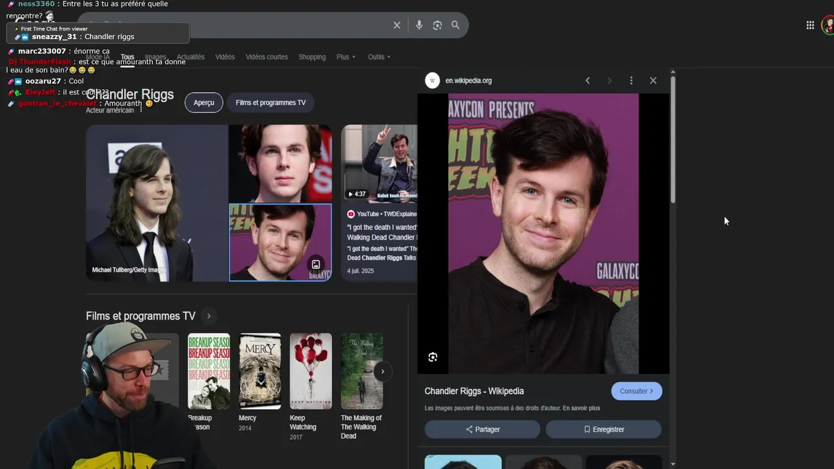834x469 pixels.
Task: Click the Enregistrer button
Action: (603, 429)
